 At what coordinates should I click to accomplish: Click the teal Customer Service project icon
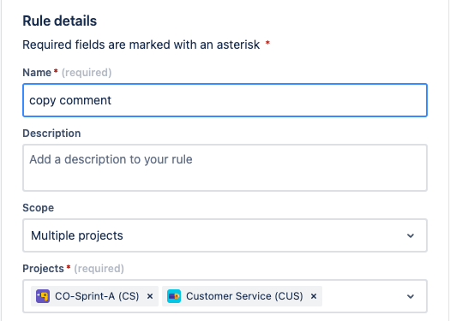pos(174,296)
